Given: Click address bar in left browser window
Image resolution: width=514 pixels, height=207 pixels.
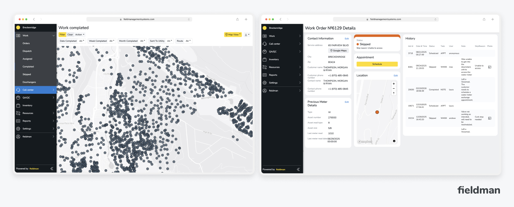Looking at the screenshot, I should click(139, 19).
